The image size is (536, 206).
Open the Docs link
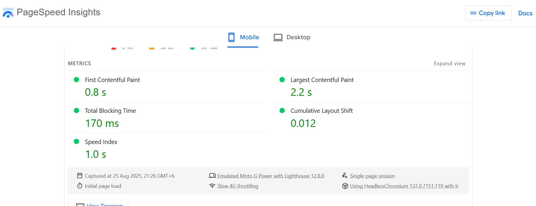[x=525, y=13]
